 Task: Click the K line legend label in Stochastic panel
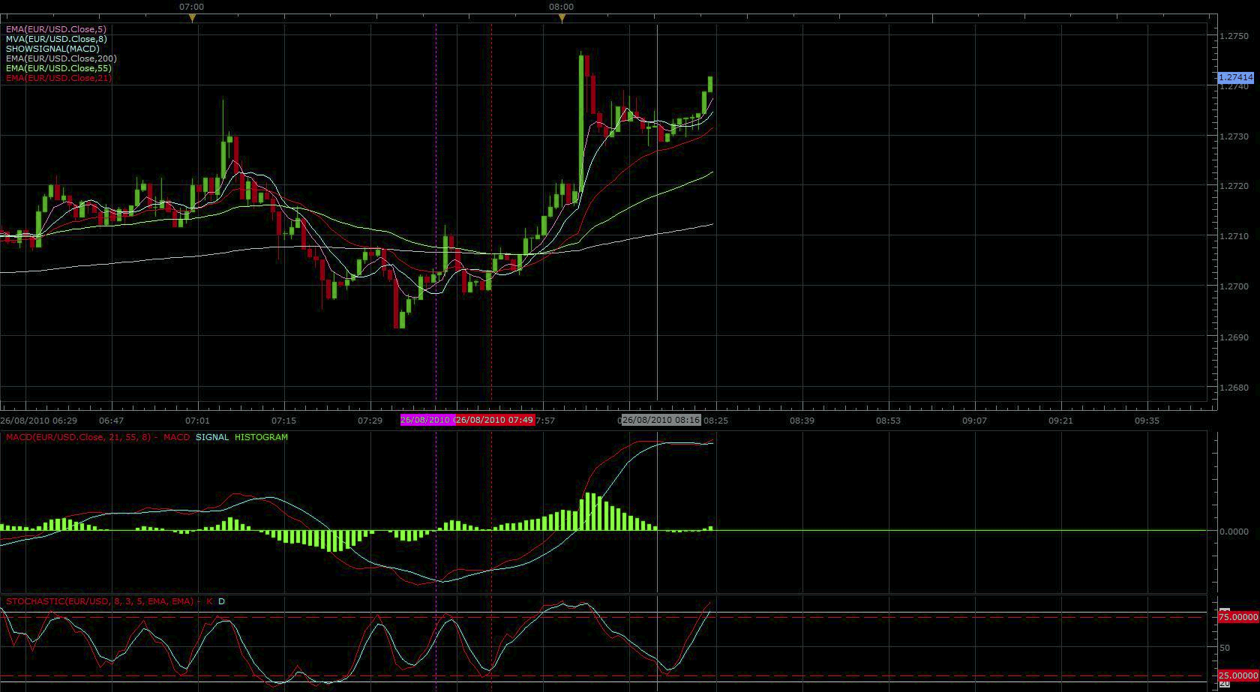(209, 601)
